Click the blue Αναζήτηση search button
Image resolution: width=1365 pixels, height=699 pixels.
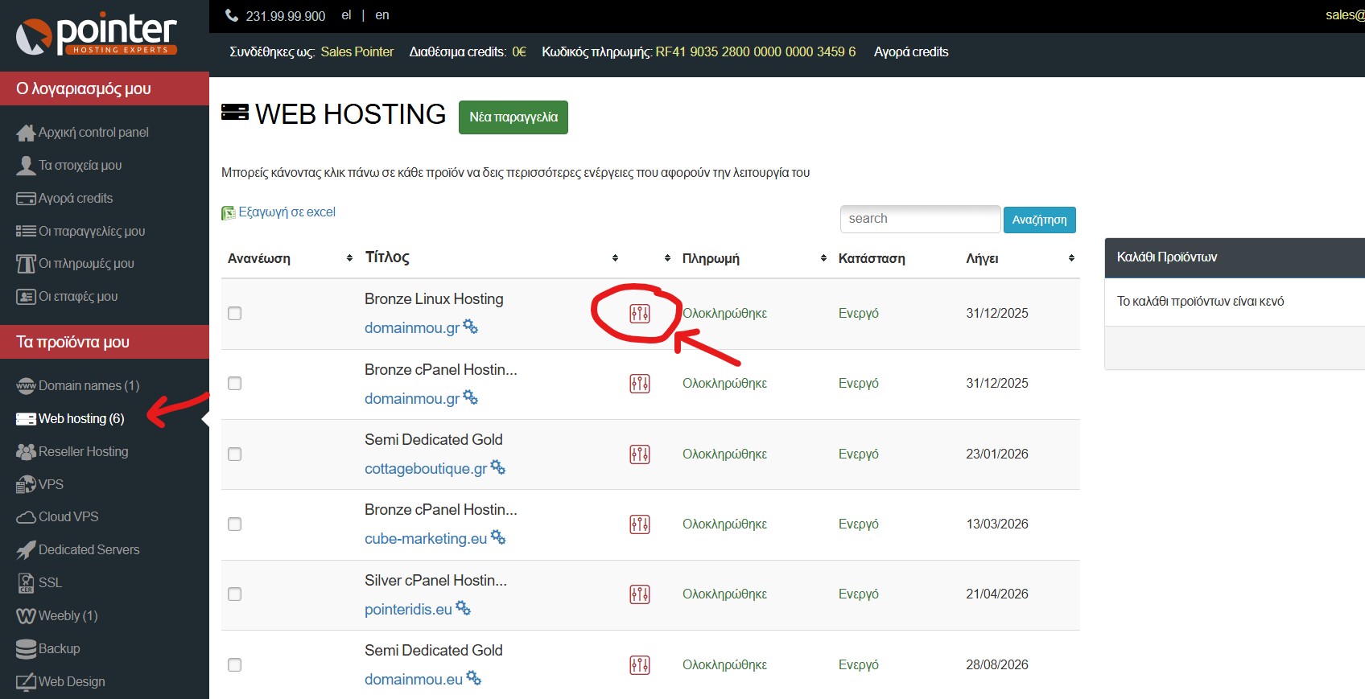pos(1039,220)
